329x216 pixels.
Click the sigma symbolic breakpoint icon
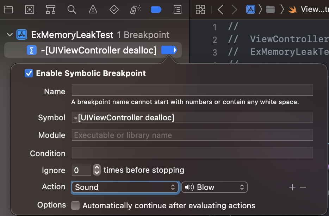pyautogui.click(x=32, y=50)
